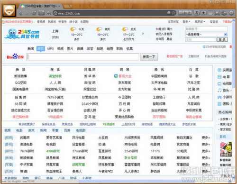Open the settings gear in toolbar
The image size is (237, 184).
point(231,13)
